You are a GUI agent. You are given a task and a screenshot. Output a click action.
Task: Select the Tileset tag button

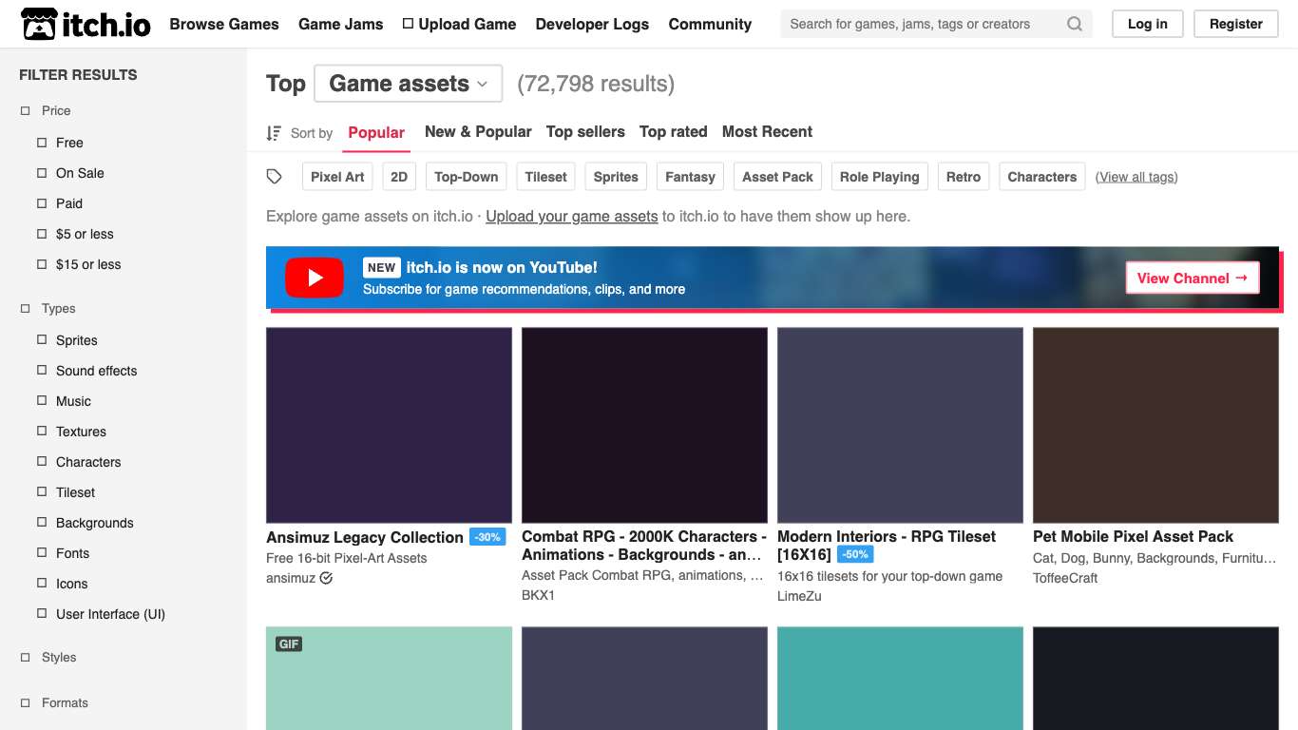point(546,177)
